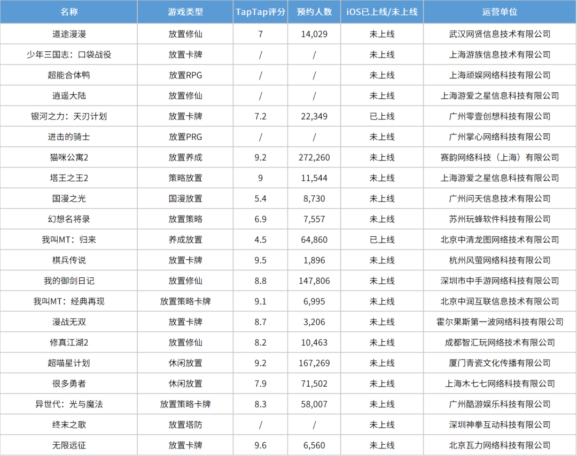Click the 放置策略 type cell for 幻想名将录
577x456 pixels.
185,219
